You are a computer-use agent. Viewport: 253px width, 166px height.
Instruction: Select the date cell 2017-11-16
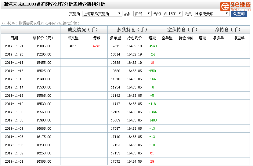coord(14,71)
